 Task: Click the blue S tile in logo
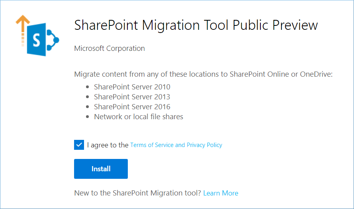pyautogui.click(x=36, y=40)
